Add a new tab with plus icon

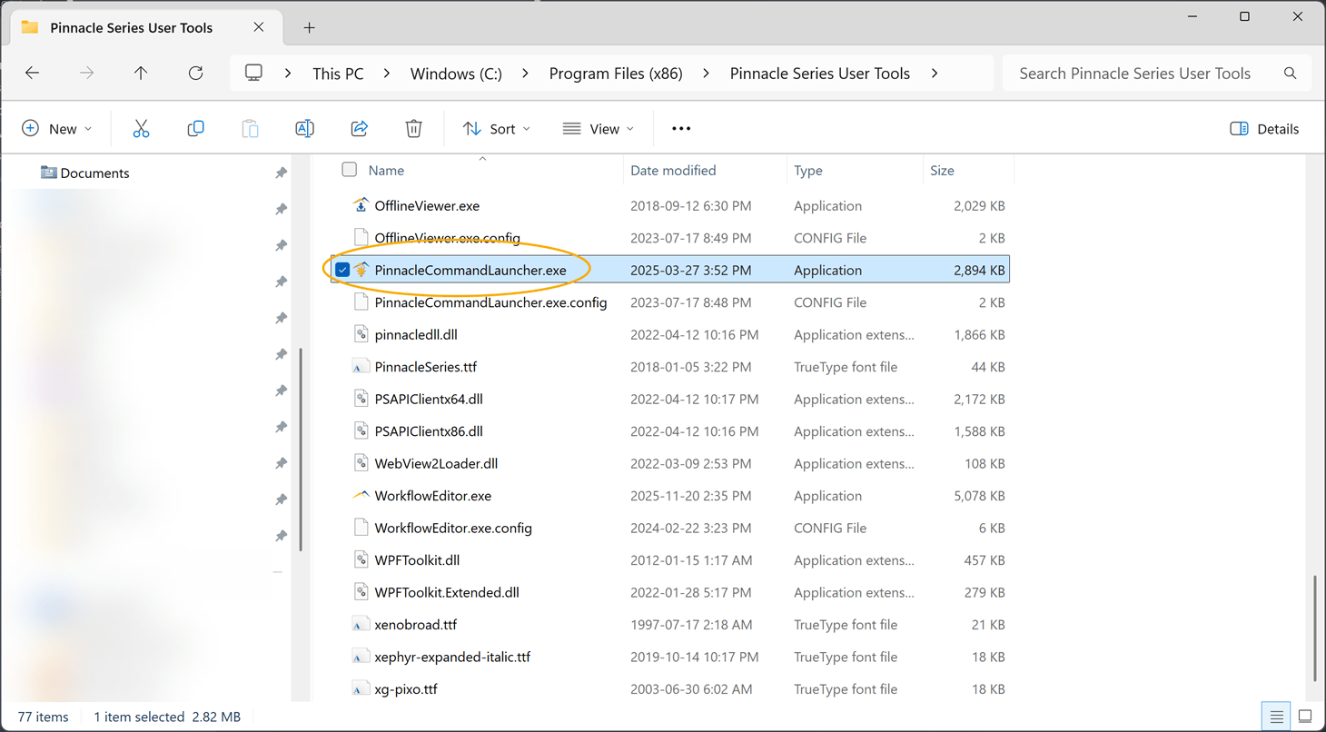[x=309, y=27]
